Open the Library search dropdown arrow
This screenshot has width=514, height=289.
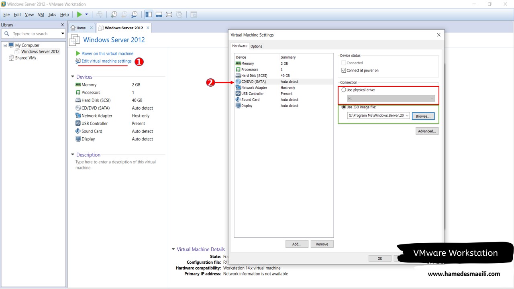(x=63, y=34)
